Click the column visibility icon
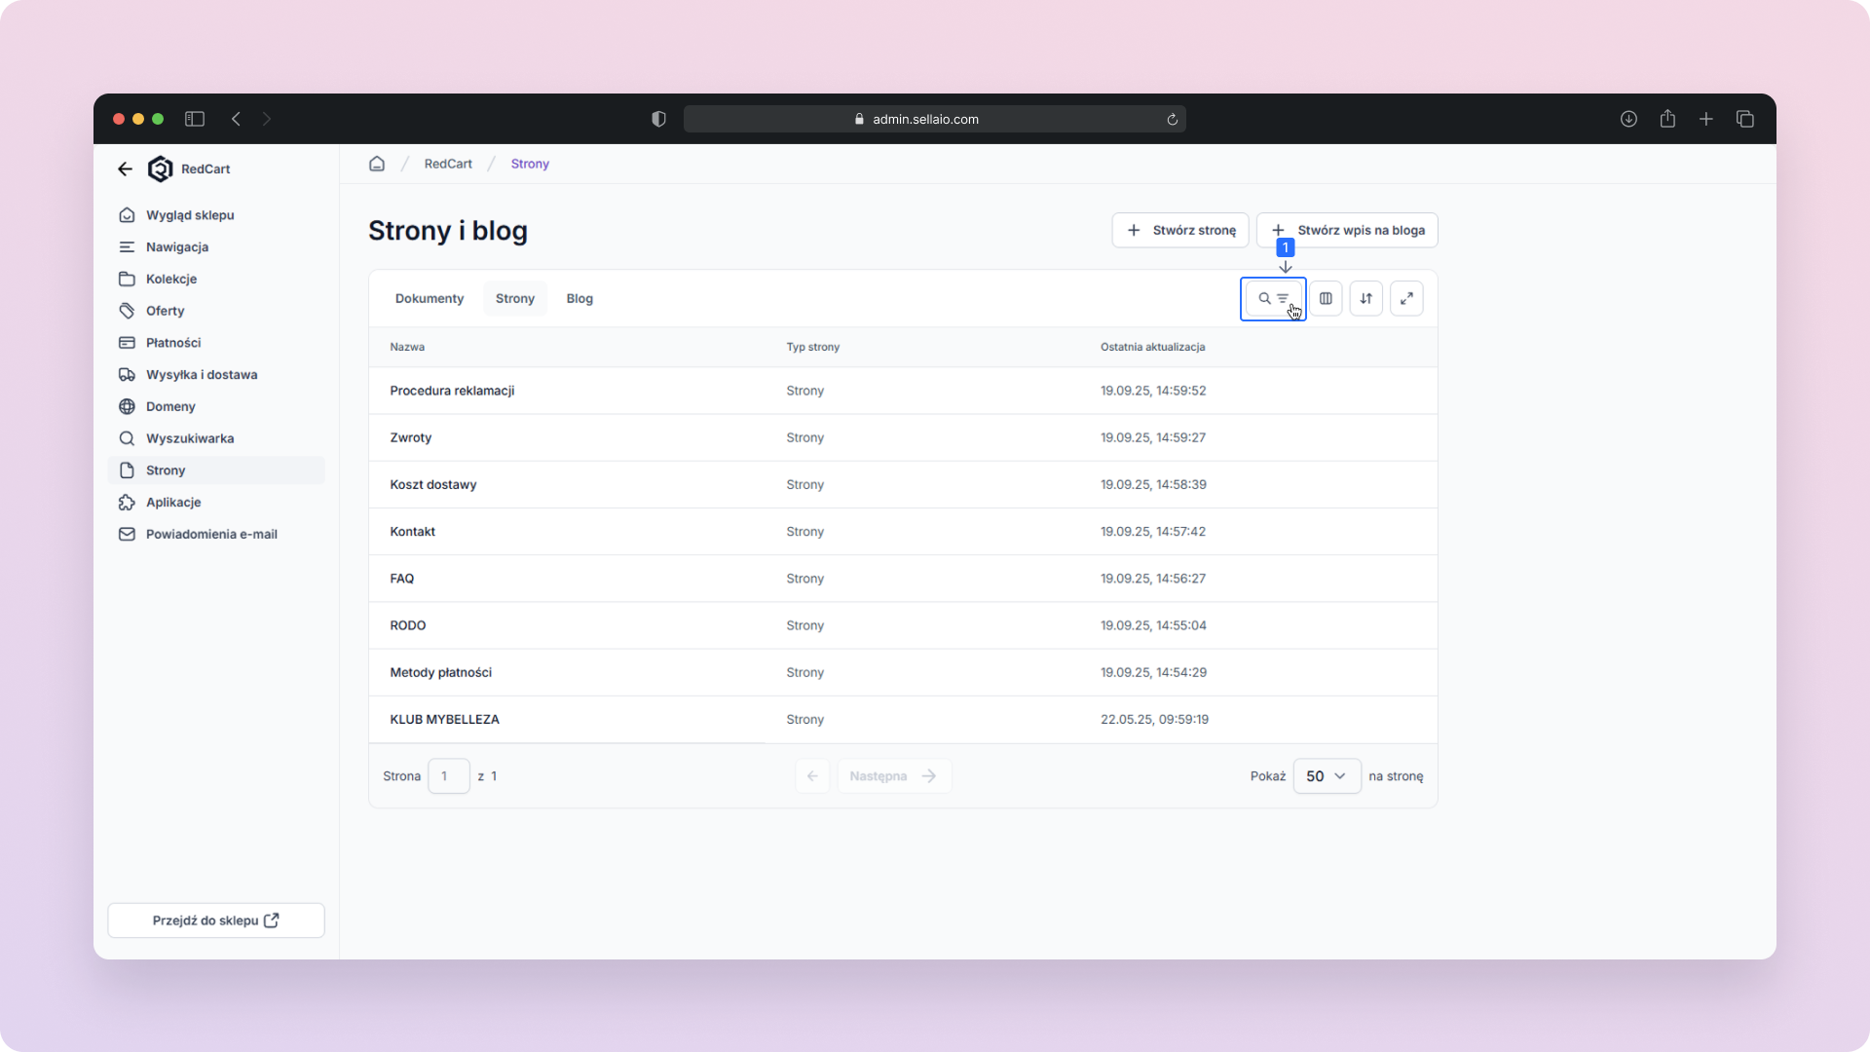The height and width of the screenshot is (1052, 1870). click(x=1326, y=298)
